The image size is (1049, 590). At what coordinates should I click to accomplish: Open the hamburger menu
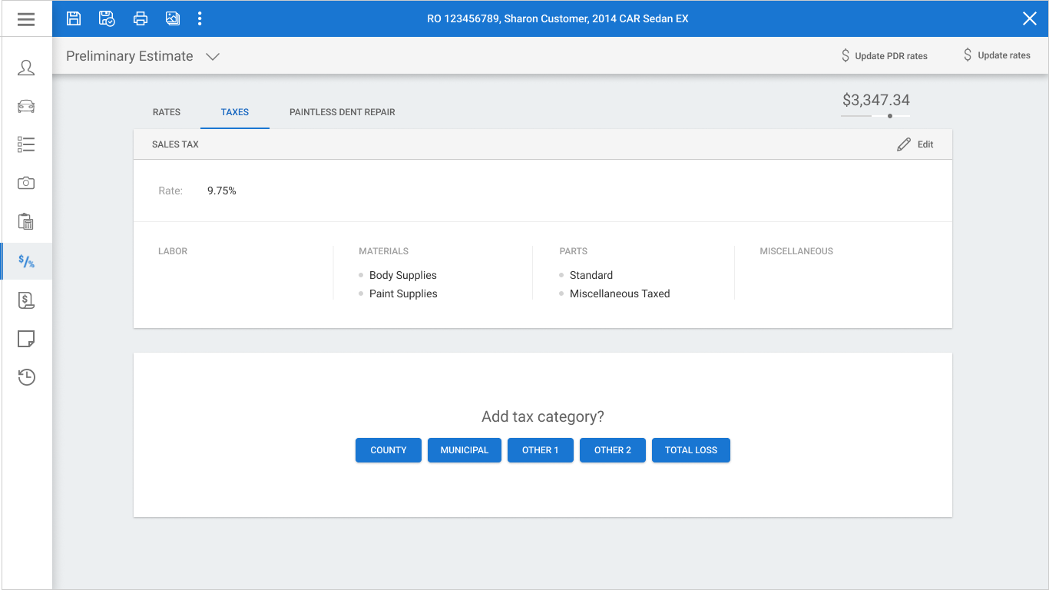[26, 18]
